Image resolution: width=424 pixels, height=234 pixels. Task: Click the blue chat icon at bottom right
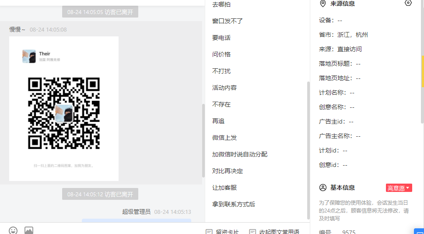[419, 231]
